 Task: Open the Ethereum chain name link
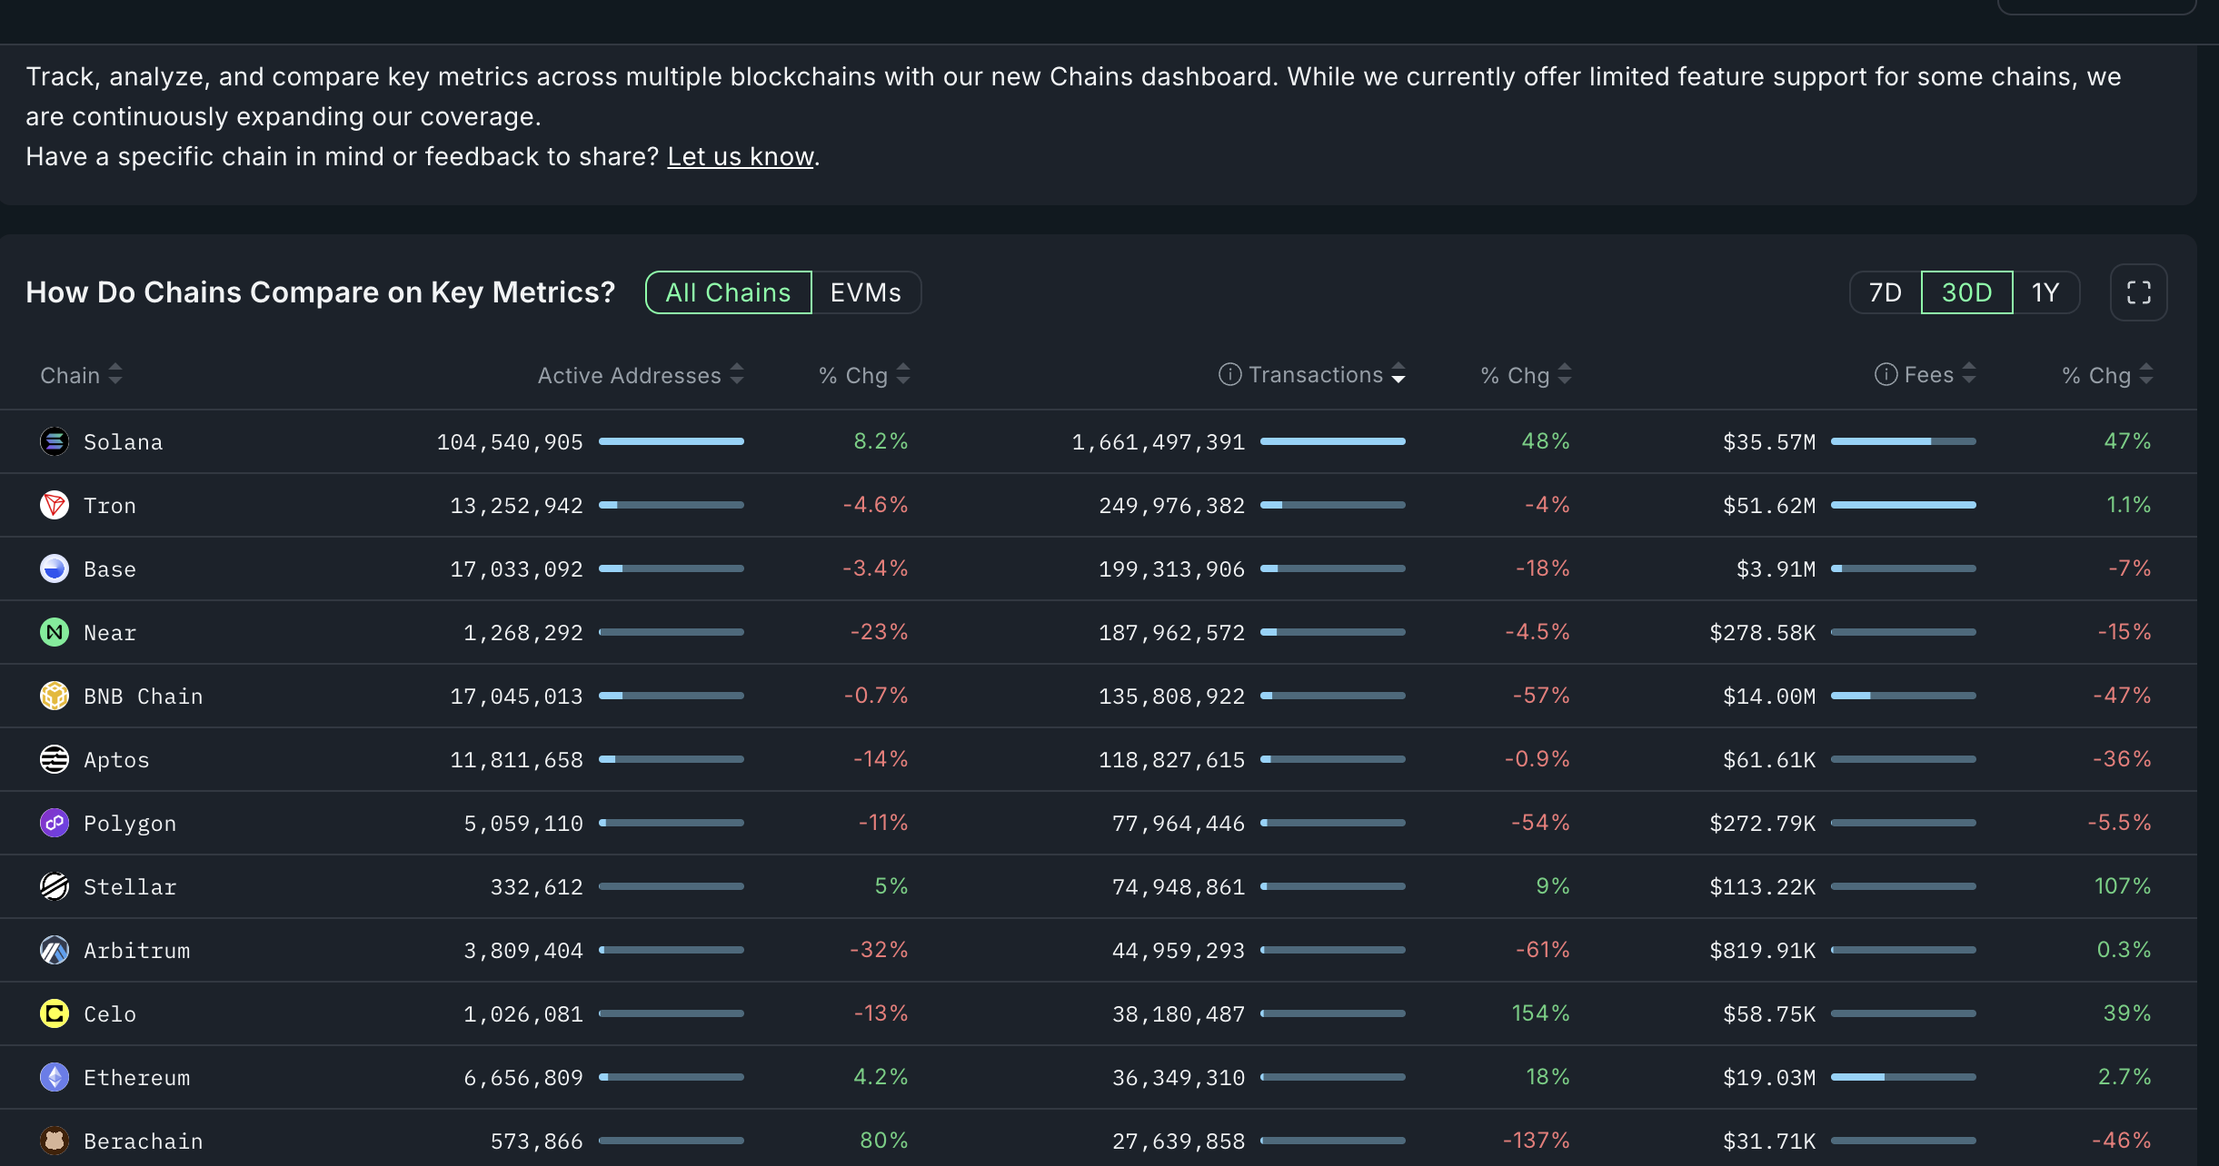137,1078
